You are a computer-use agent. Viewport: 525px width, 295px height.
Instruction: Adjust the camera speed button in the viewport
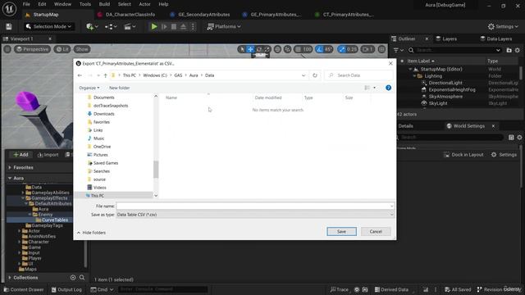367,49
